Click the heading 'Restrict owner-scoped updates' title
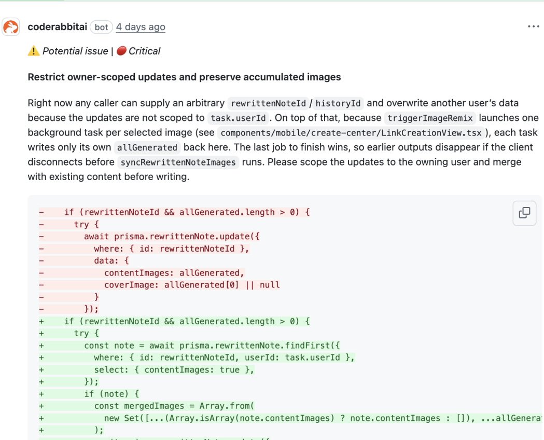 184,77
